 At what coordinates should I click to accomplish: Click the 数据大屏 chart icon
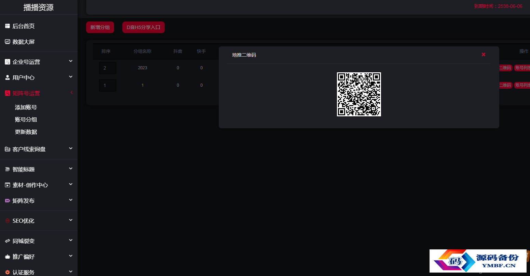click(7, 42)
